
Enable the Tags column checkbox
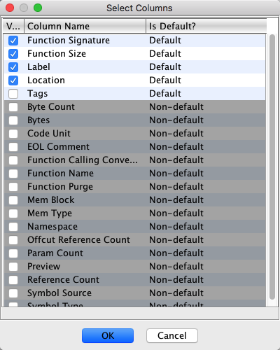[x=13, y=94]
